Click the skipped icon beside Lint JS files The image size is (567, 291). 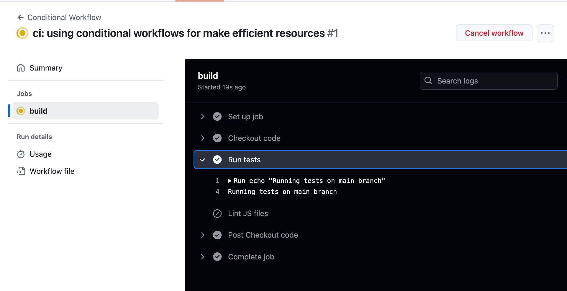217,213
